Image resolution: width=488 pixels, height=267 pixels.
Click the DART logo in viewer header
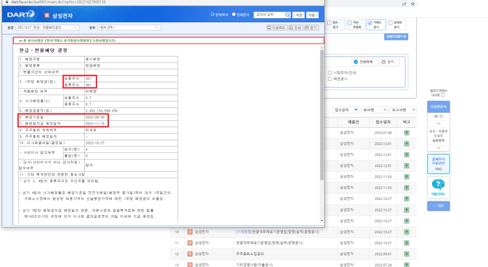(x=21, y=14)
